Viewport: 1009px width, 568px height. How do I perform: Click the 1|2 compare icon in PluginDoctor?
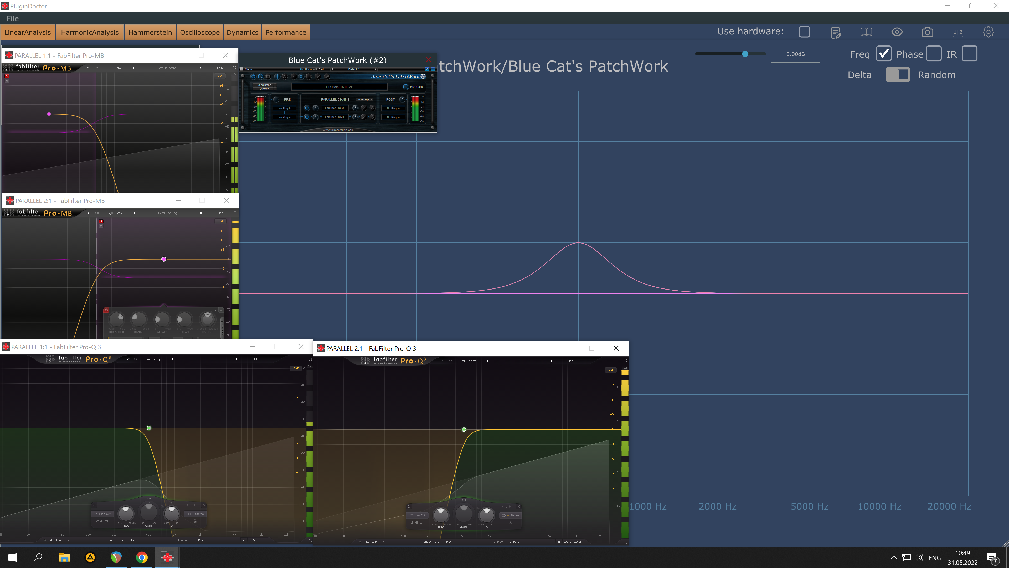tap(958, 32)
